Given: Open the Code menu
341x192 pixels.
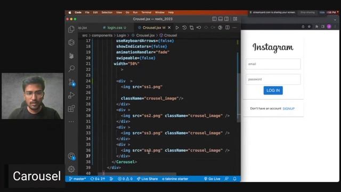Looking at the screenshot, I should pos(78,12).
